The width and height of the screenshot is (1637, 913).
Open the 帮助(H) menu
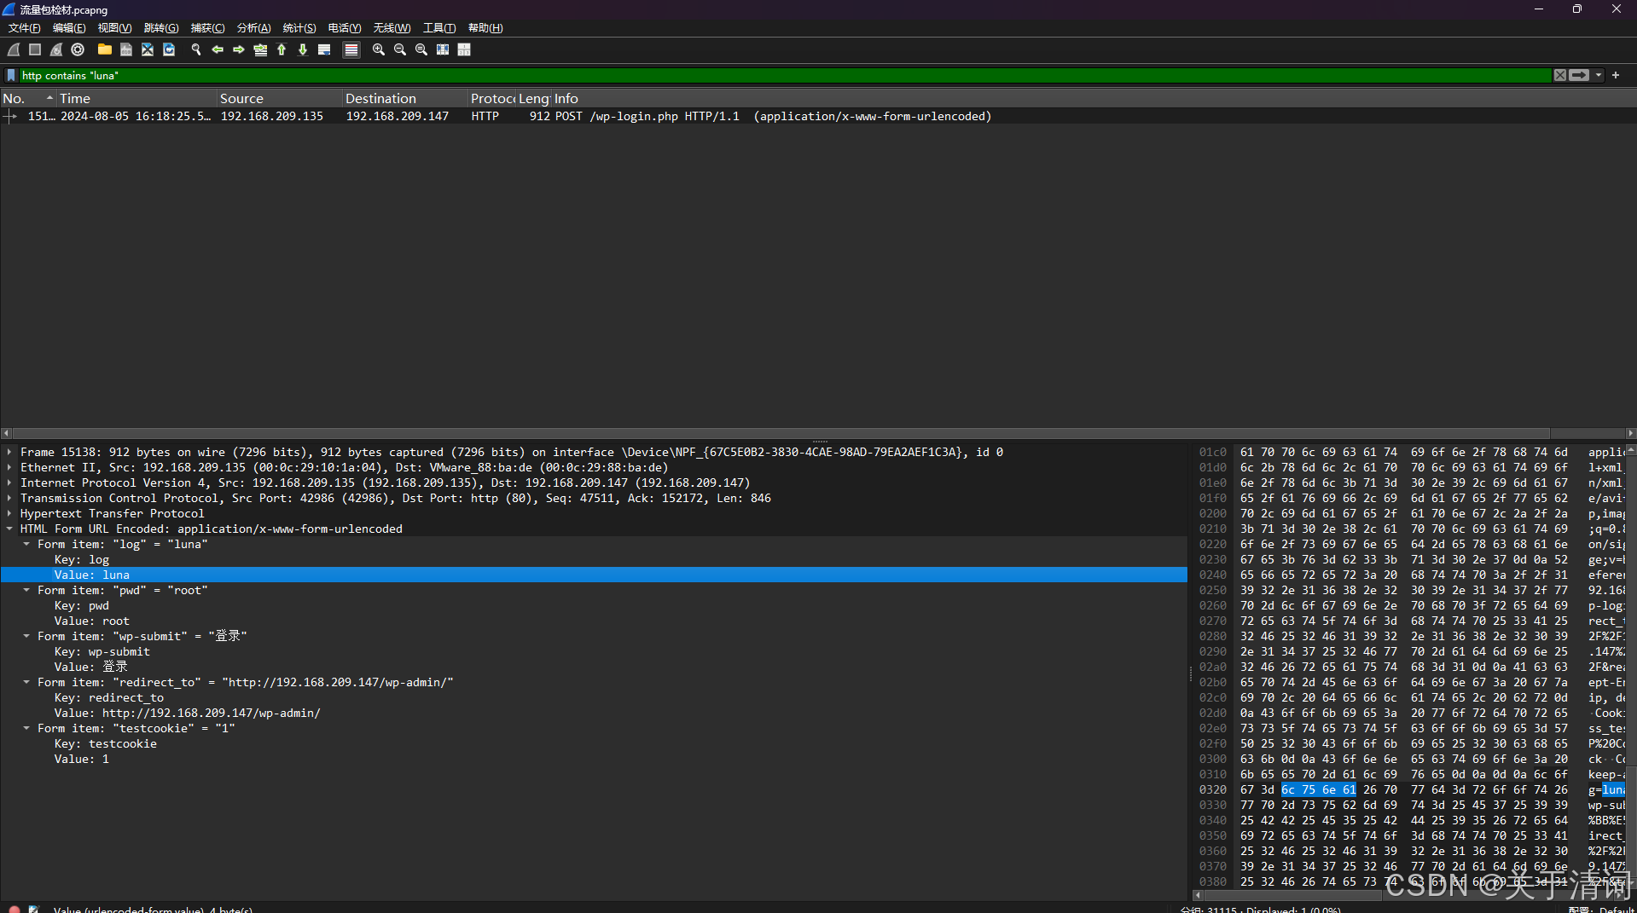coord(485,28)
